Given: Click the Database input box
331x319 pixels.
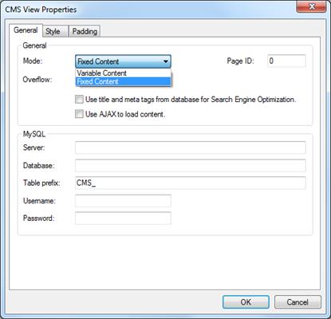Looking at the screenshot, I should (x=191, y=165).
